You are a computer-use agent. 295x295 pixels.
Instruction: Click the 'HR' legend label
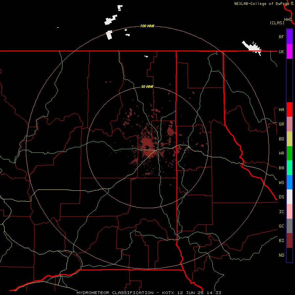(x=281, y=153)
